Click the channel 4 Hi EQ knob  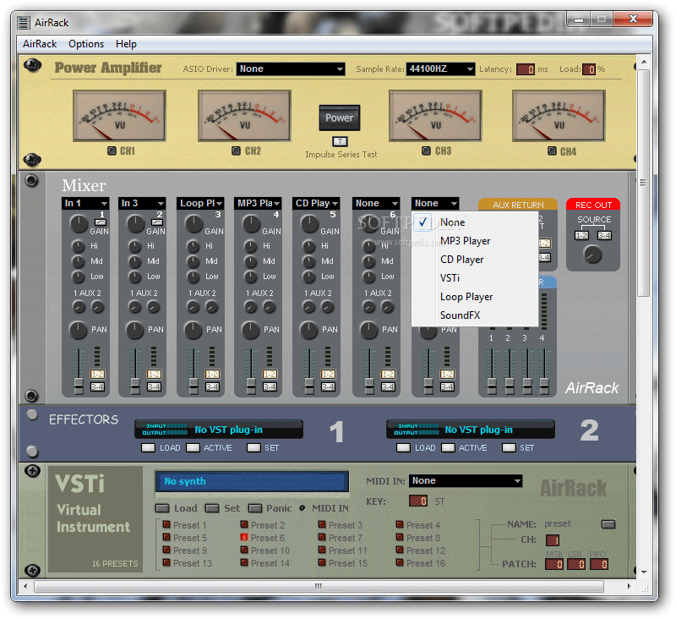coord(251,246)
